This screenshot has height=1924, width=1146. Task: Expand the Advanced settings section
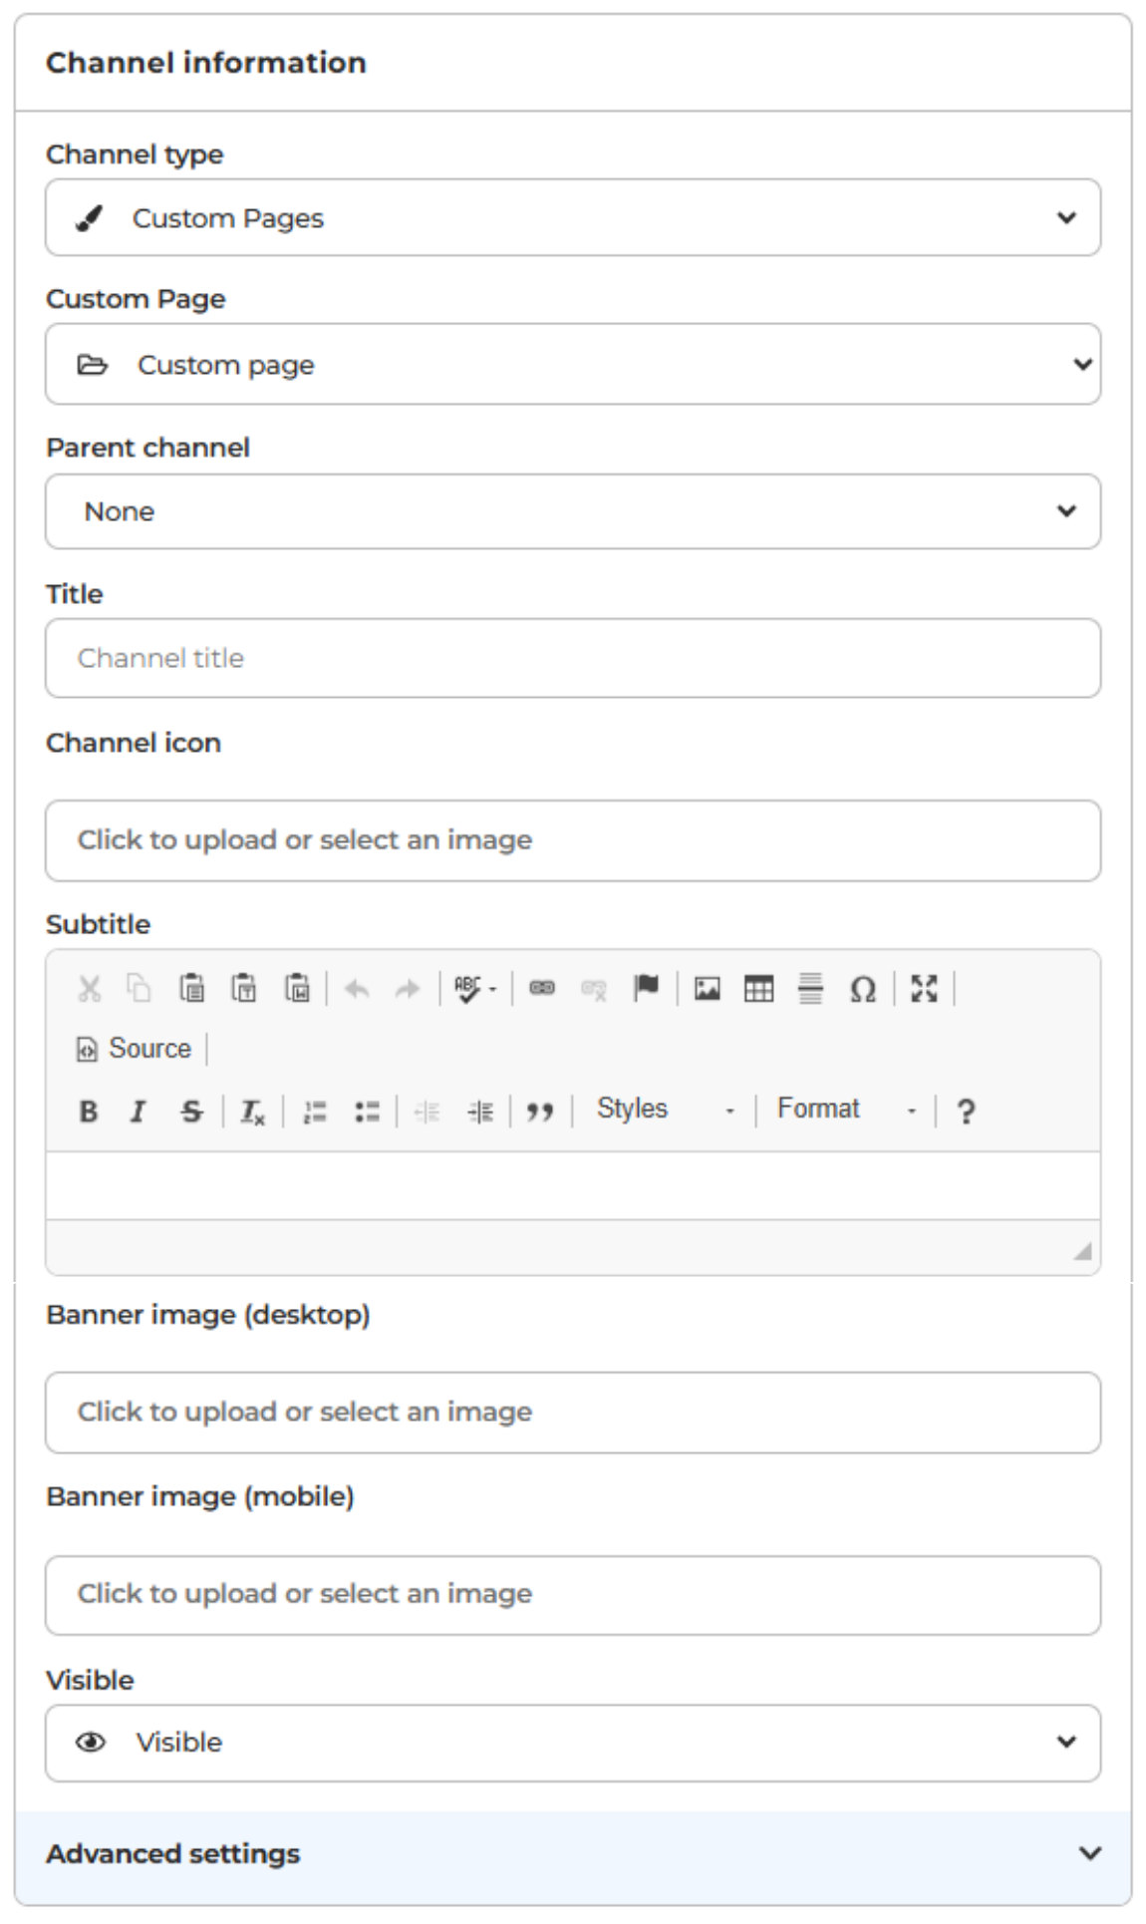(573, 1853)
